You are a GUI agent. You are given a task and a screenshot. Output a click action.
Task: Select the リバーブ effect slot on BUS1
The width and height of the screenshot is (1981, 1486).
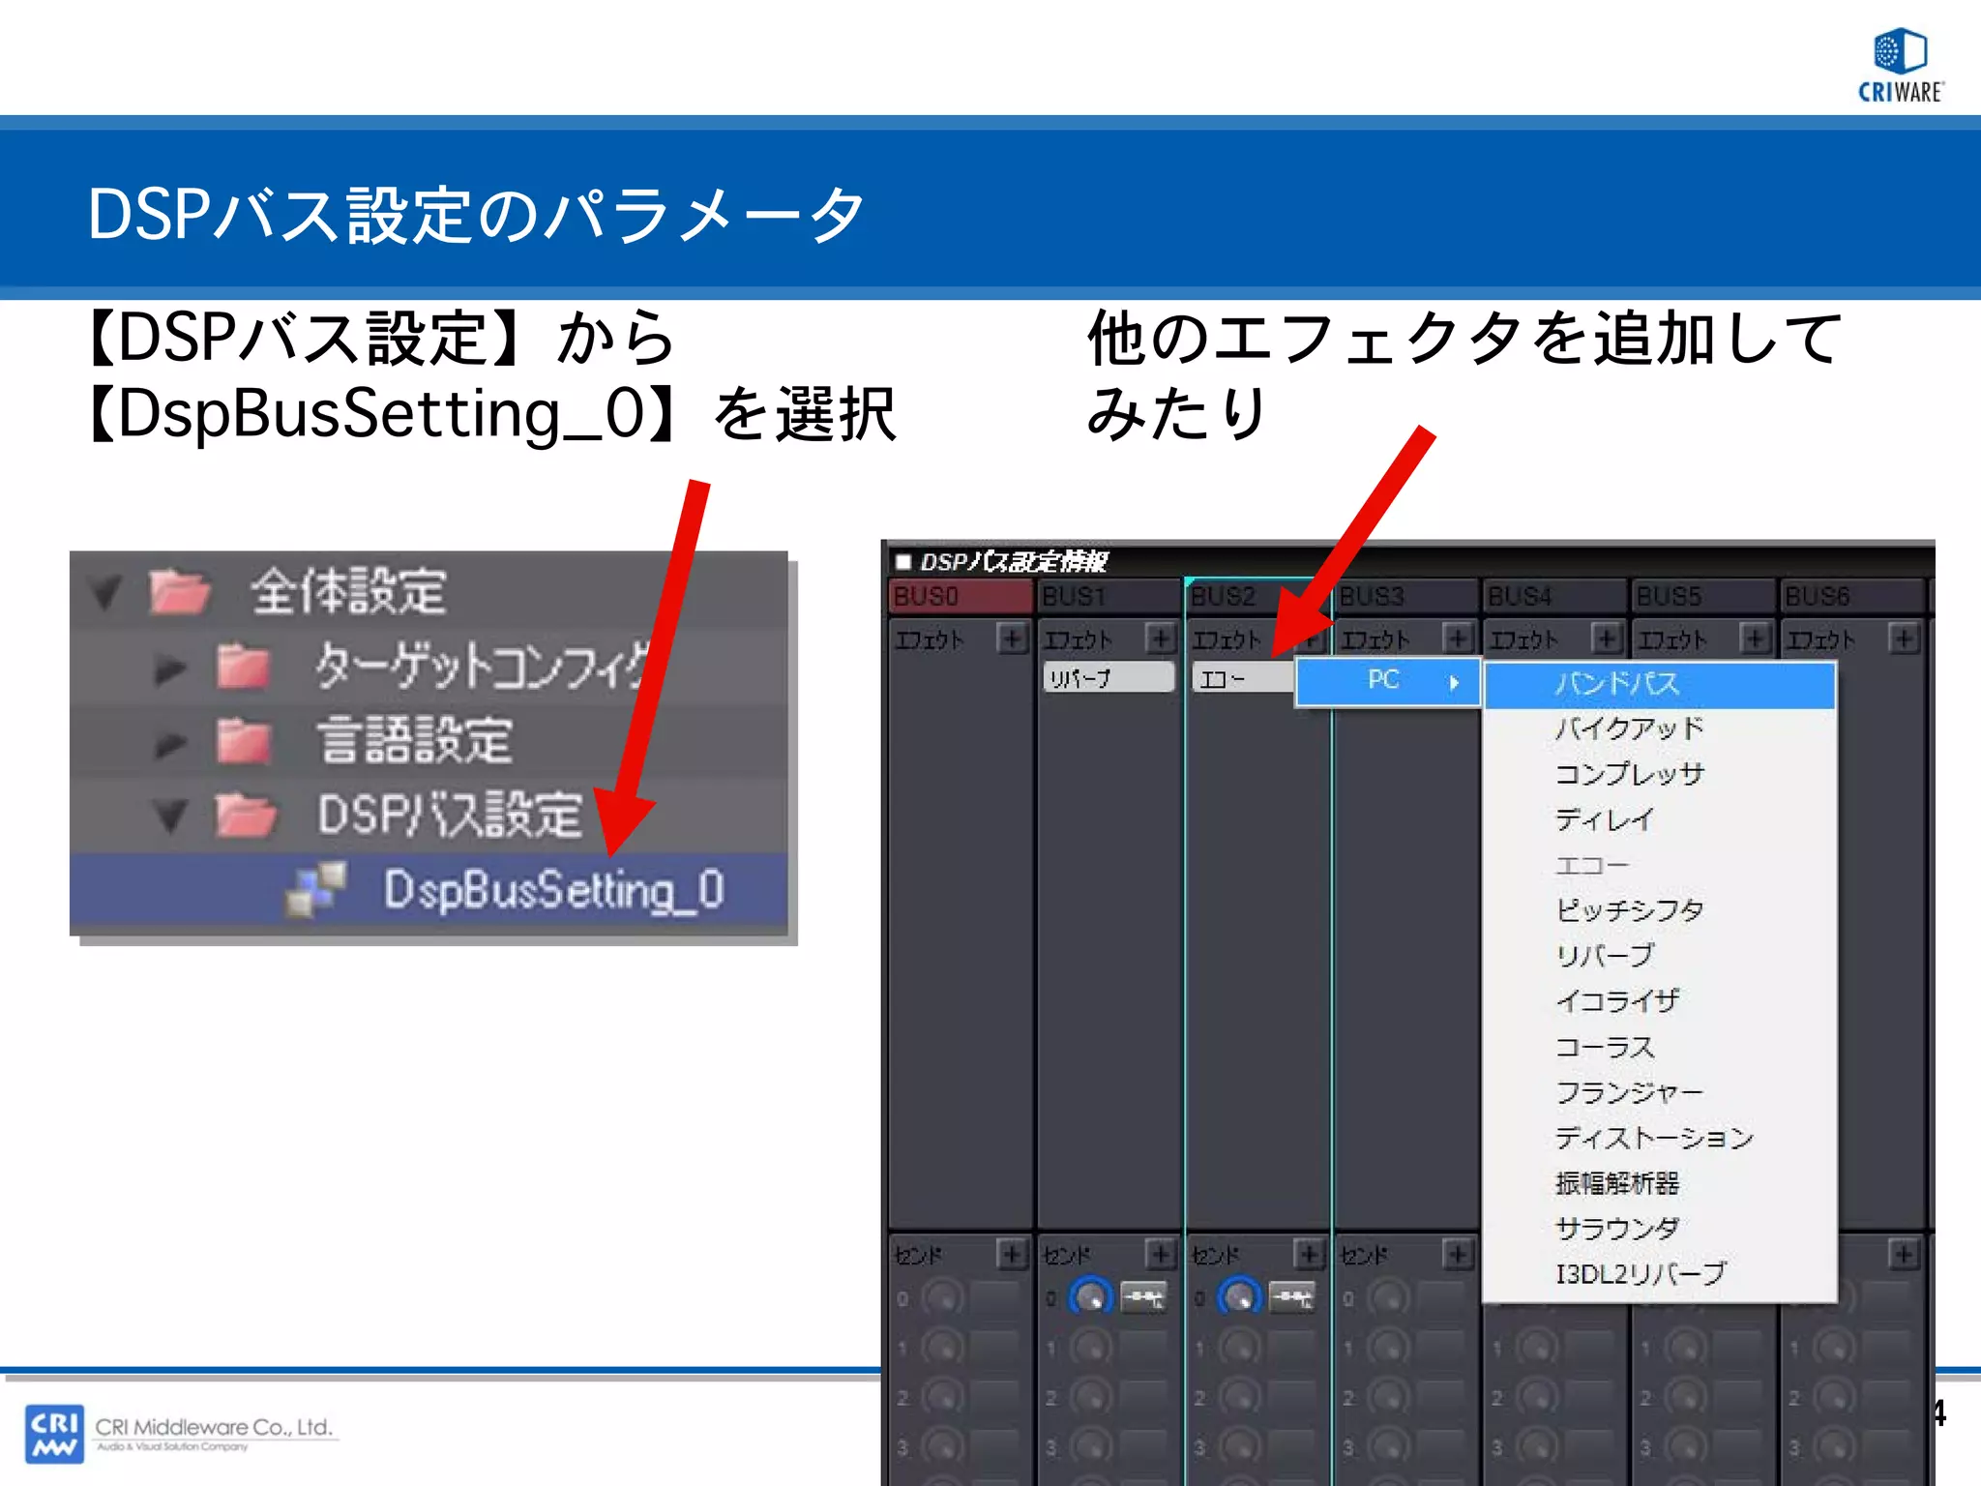pos(1109,677)
